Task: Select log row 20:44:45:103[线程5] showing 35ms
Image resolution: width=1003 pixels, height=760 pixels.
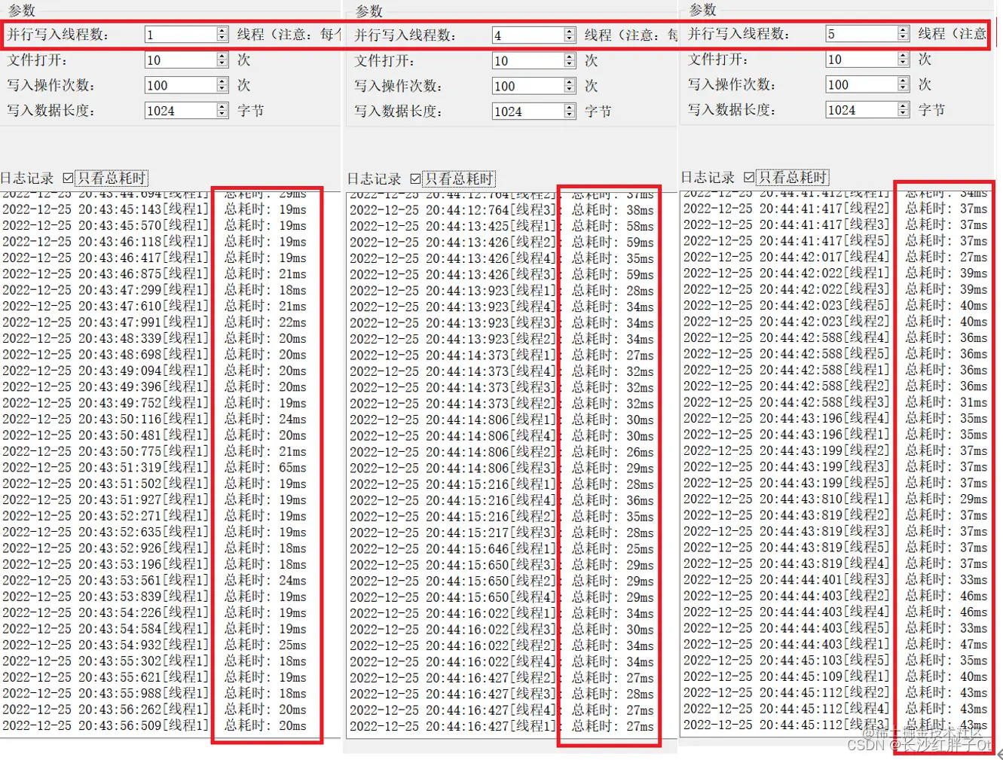Action: point(836,660)
